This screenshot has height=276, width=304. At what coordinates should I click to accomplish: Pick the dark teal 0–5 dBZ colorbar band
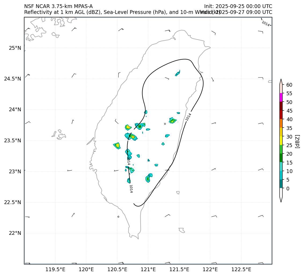point(281,184)
